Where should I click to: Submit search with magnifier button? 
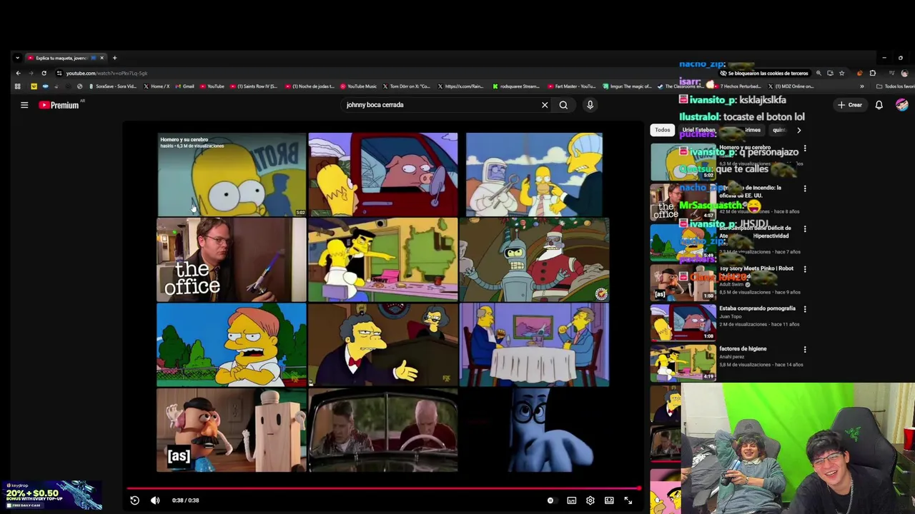point(563,105)
